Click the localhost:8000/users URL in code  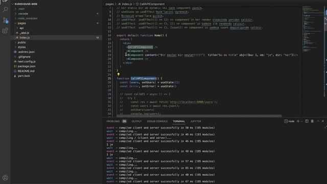[x=191, y=102]
